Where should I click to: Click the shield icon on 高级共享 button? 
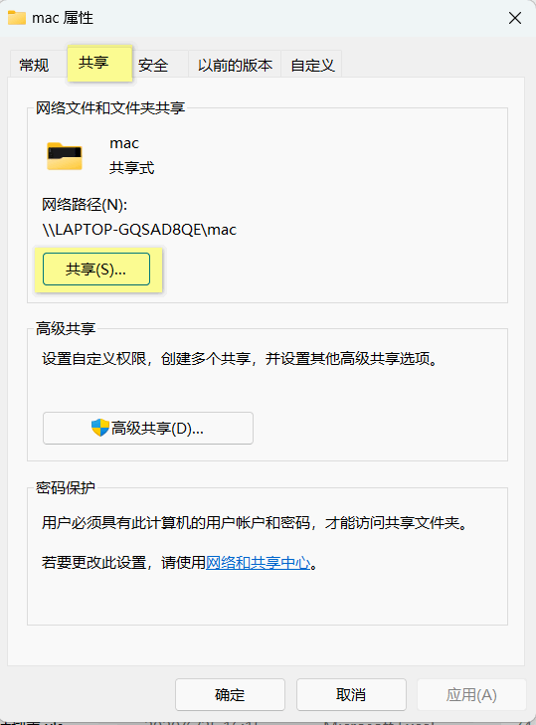pyautogui.click(x=99, y=429)
